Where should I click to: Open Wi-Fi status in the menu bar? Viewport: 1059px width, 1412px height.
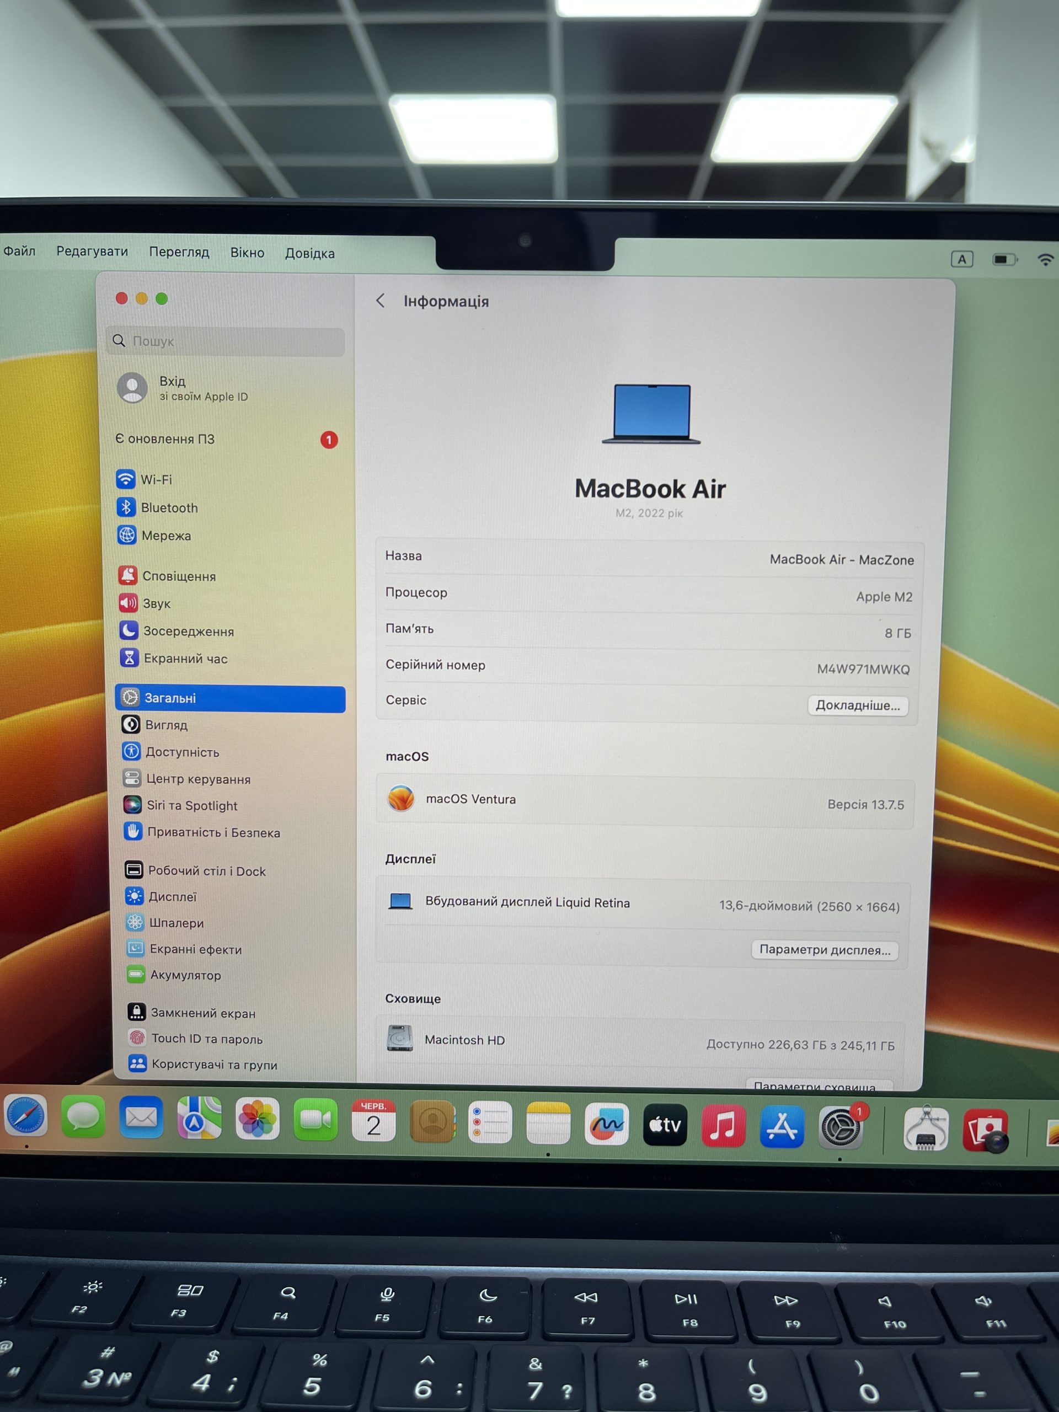1046,259
